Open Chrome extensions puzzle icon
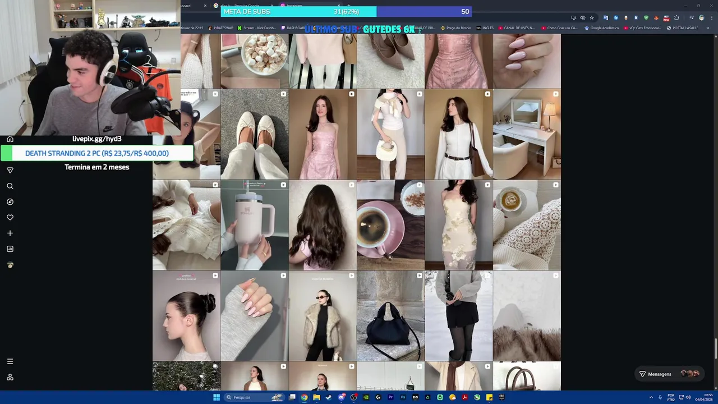Screen dimensions: 718x404 [677, 17]
